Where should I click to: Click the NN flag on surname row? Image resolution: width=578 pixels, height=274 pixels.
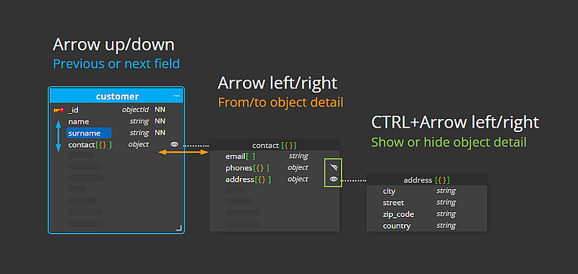160,133
